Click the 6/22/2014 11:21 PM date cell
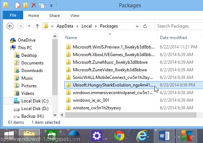Image resolution: width=203 pixels, height=143 pixels. click(178, 47)
